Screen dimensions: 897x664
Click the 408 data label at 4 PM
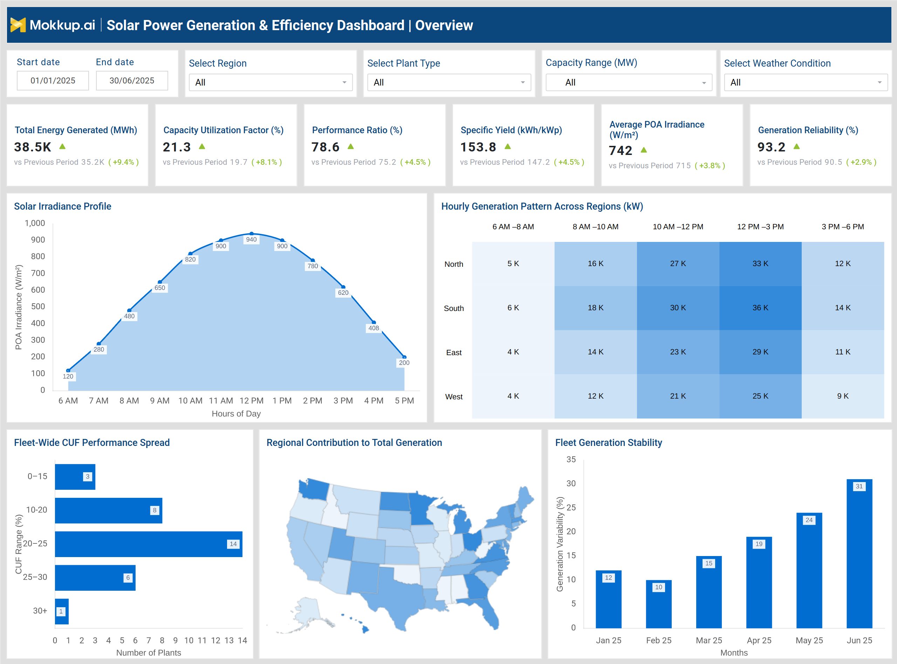374,328
